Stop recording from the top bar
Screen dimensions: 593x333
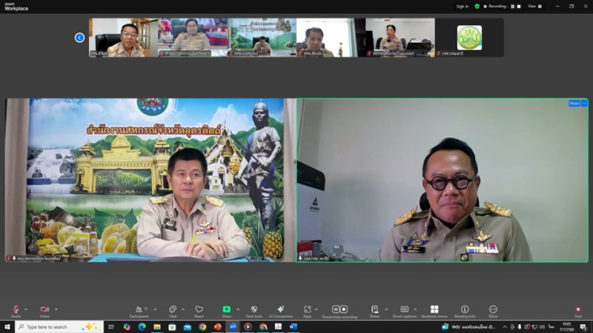[519, 7]
